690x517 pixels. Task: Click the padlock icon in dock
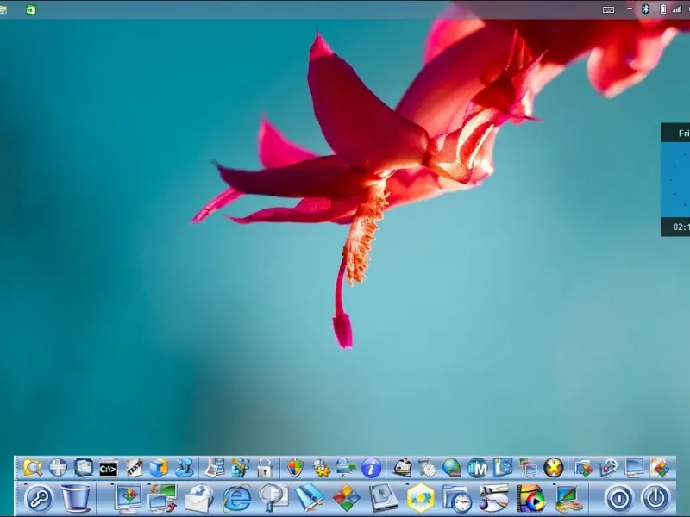tap(265, 468)
